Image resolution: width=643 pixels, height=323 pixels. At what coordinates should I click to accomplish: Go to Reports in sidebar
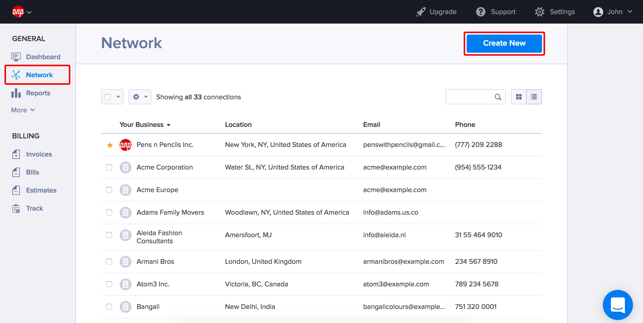[x=38, y=93]
